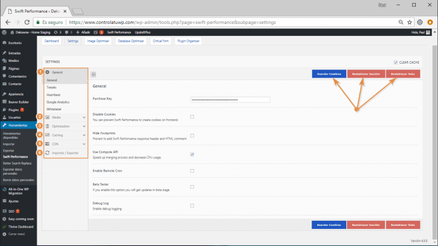Open Ajustes in the WordPress sidebar
This screenshot has height=246, width=438.
click(13, 201)
